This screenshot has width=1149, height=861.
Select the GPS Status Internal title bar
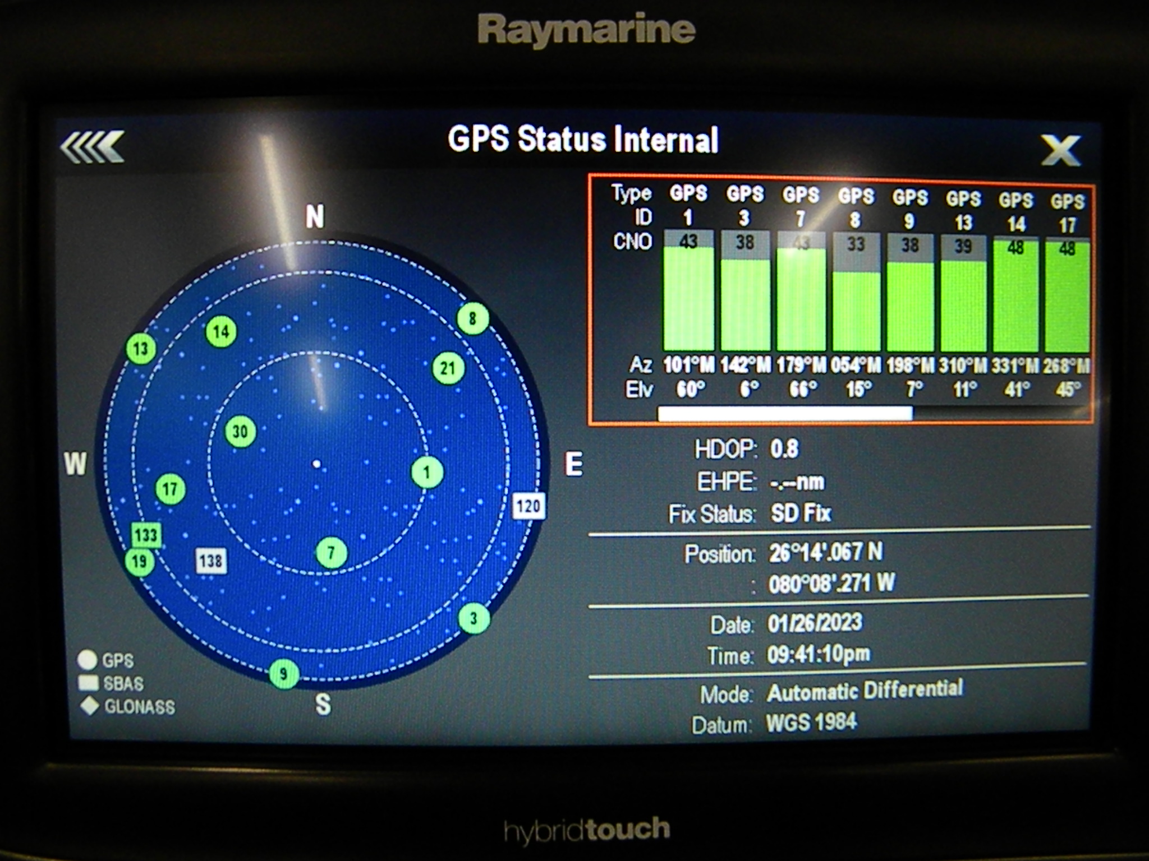pyautogui.click(x=581, y=140)
